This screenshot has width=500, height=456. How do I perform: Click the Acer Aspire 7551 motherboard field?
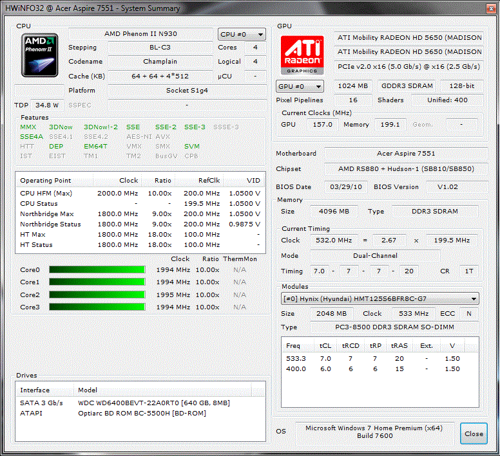[x=406, y=153]
